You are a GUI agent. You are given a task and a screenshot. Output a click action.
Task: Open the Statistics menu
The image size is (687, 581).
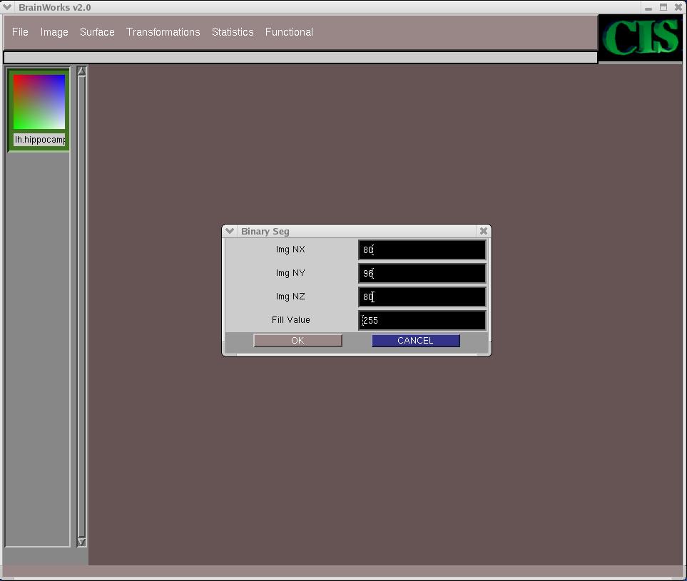(233, 32)
